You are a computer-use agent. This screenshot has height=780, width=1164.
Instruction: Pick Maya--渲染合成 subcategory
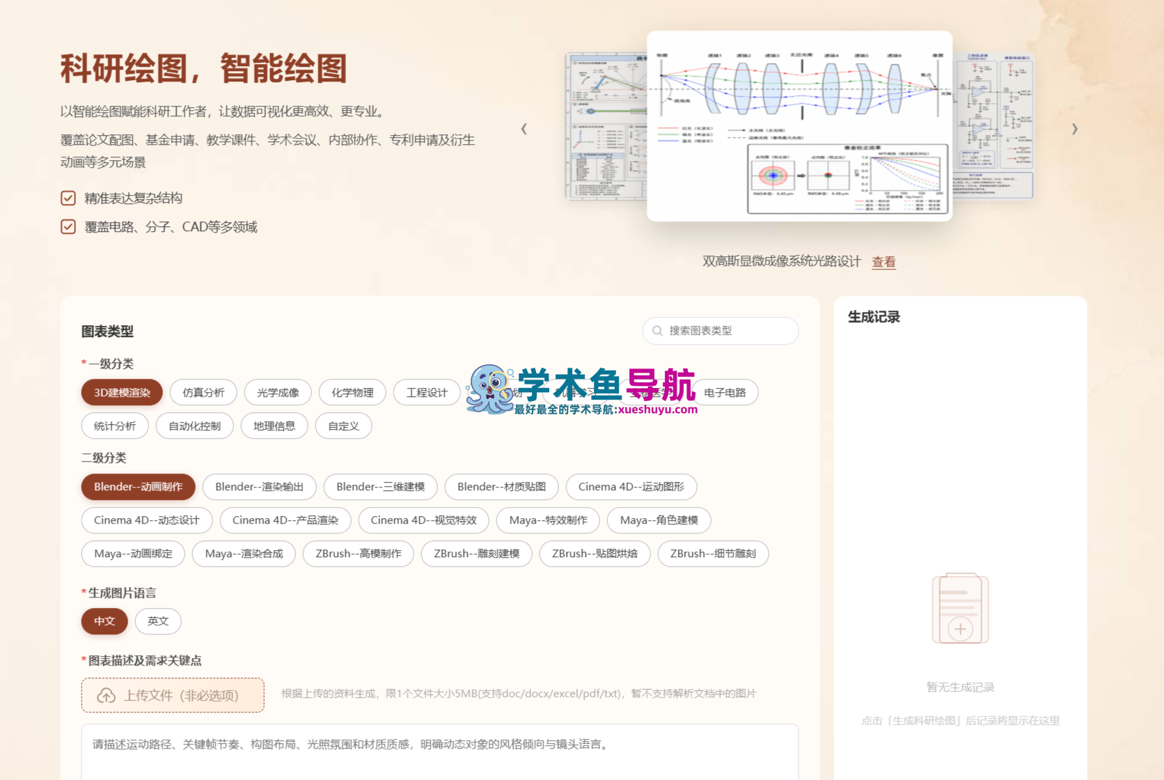point(244,554)
